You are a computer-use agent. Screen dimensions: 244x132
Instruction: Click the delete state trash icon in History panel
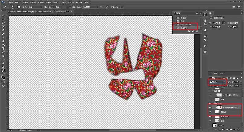[x=198, y=31]
